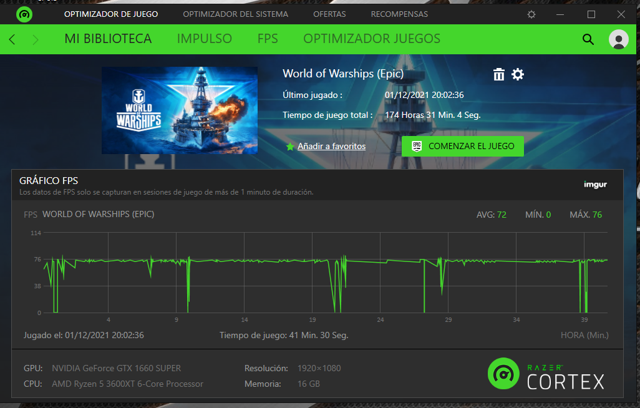Click the Último jugado date value
640x408 pixels.
coord(424,95)
